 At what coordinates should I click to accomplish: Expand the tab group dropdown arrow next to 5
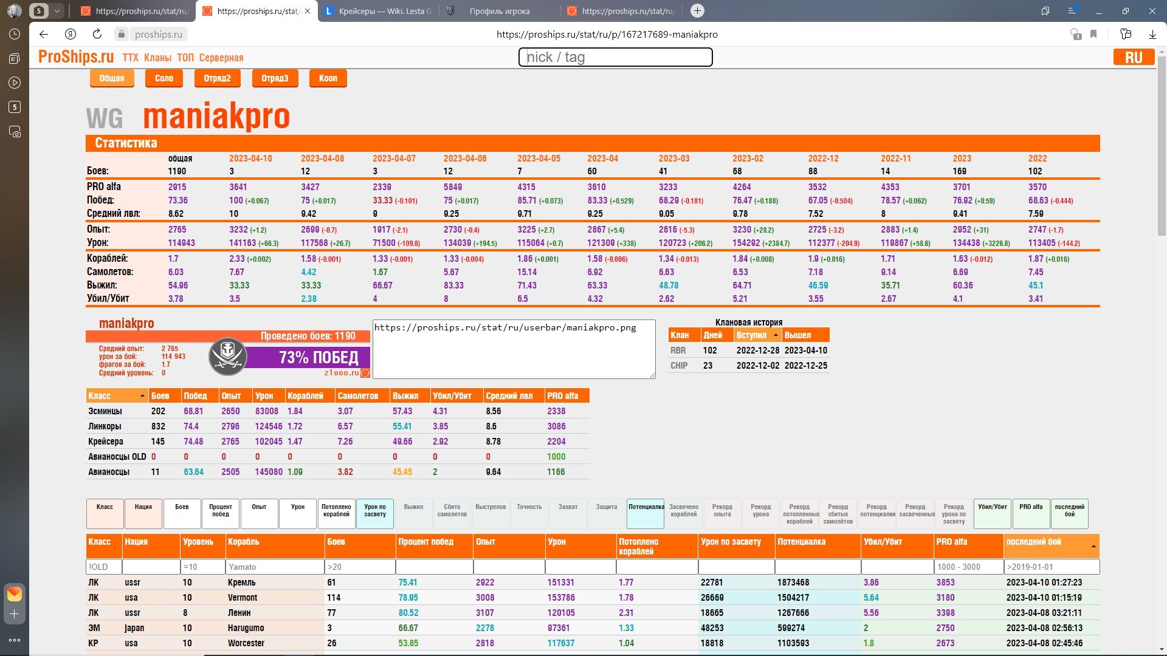click(x=57, y=11)
